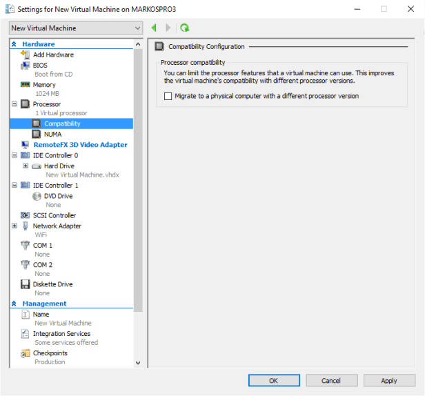Open the New Virtual Machine dropdown
This screenshot has height=396, width=425.
click(75, 28)
